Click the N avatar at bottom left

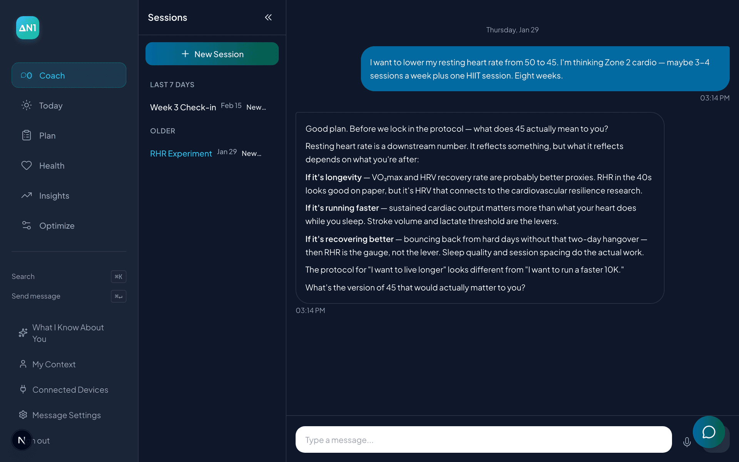click(22, 440)
